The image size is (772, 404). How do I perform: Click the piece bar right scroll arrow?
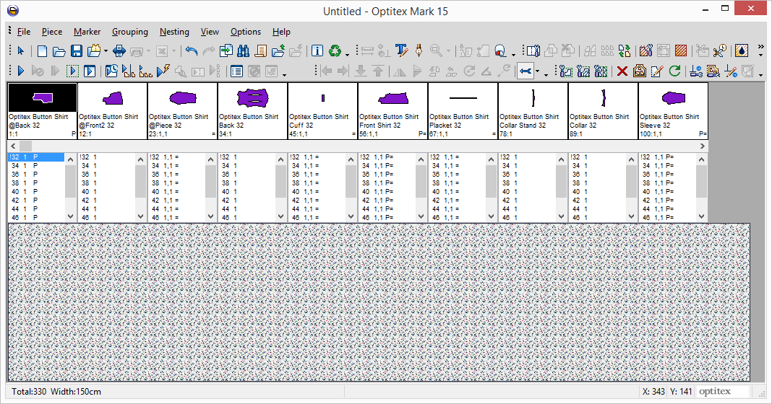[703, 146]
